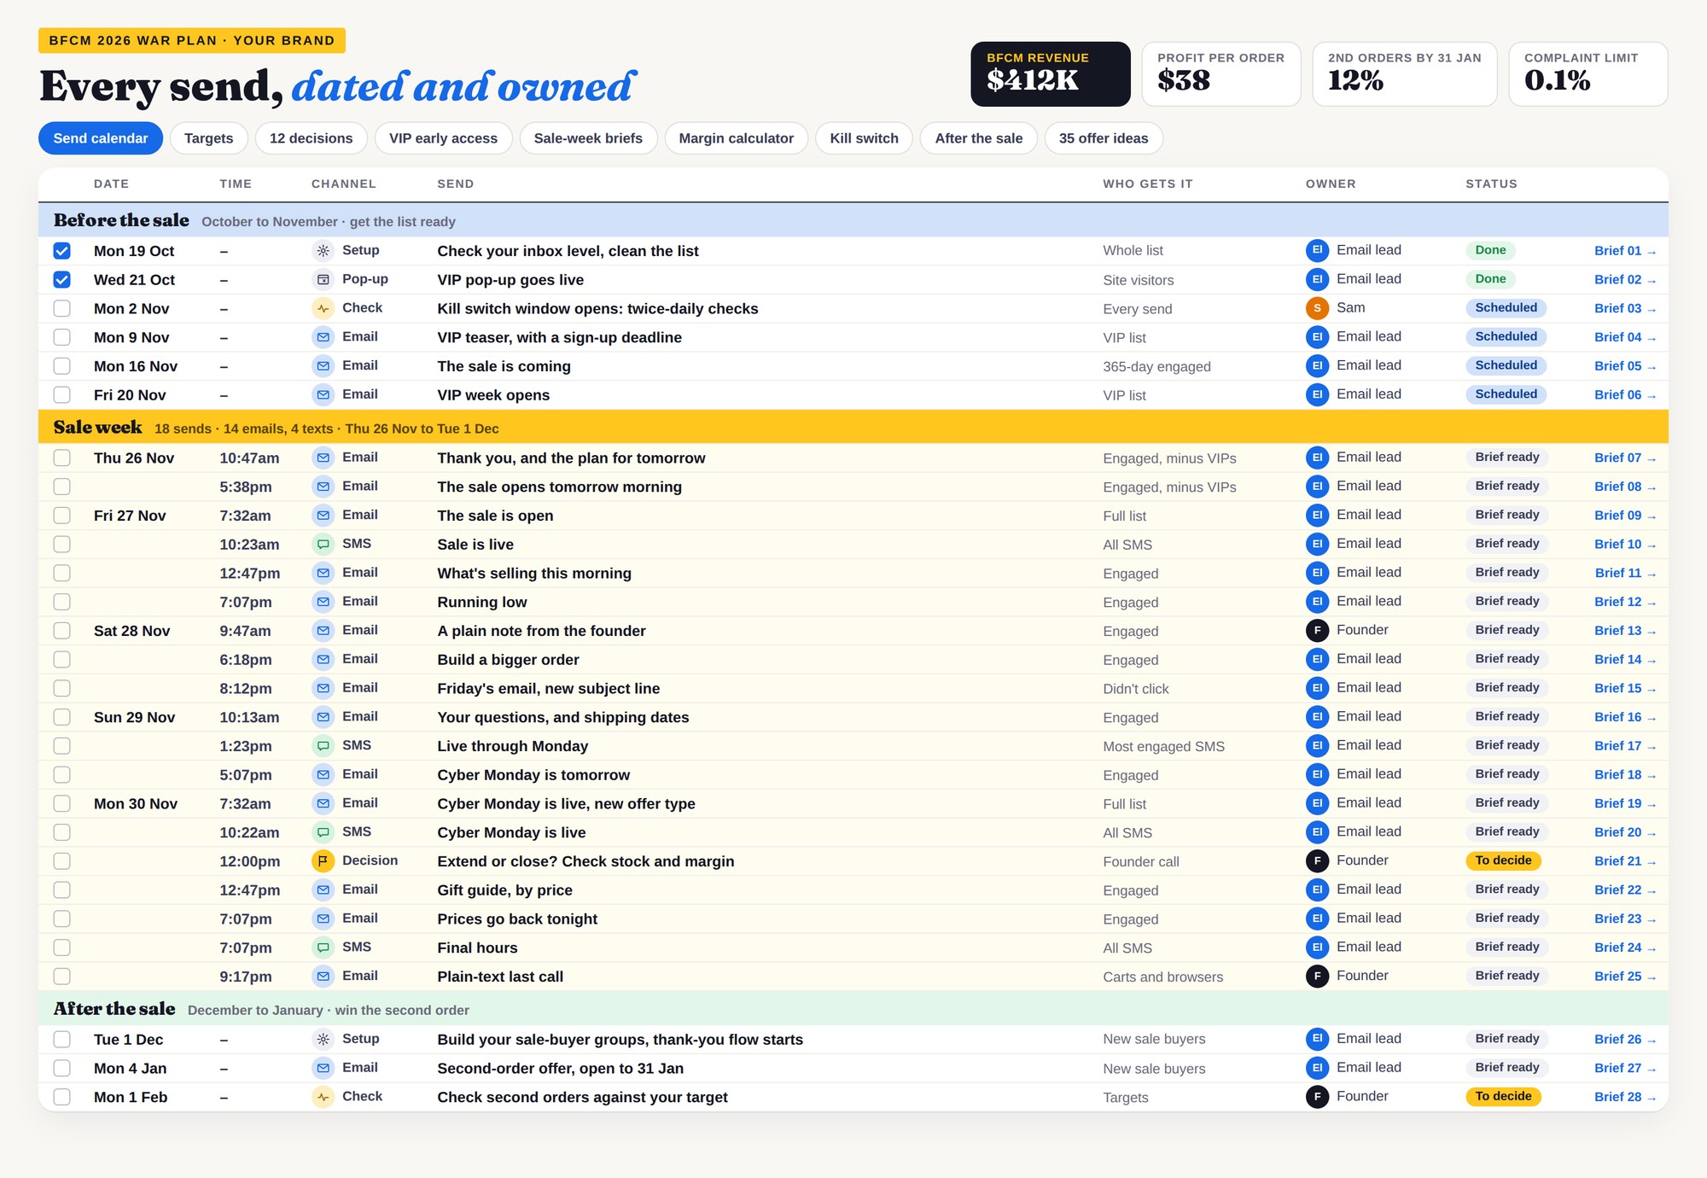Open the Brief 01 link

(1624, 251)
